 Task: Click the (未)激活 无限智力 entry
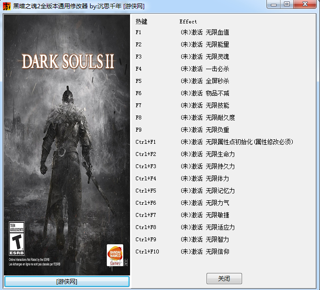point(205,239)
